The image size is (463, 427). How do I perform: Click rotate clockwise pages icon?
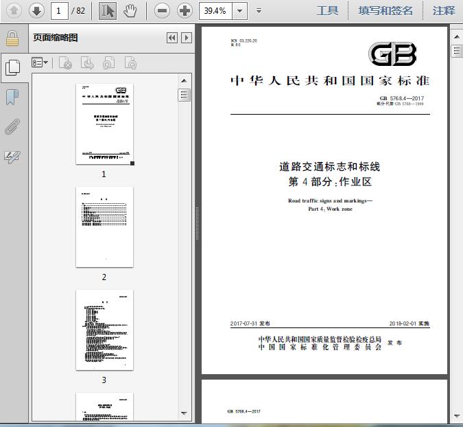(x=130, y=62)
